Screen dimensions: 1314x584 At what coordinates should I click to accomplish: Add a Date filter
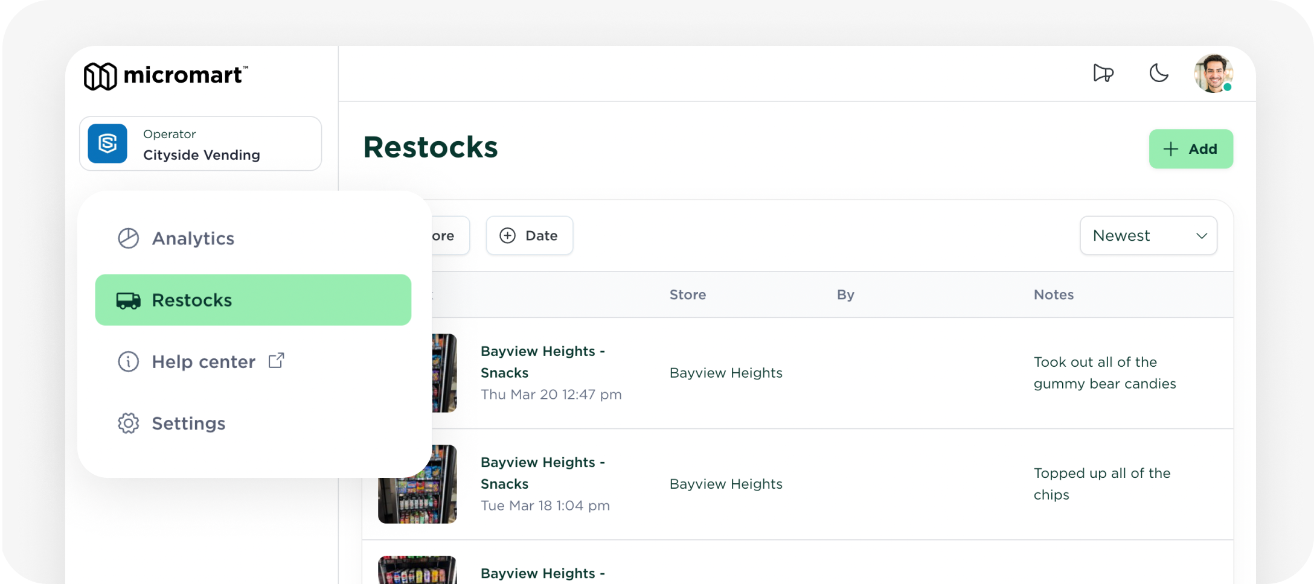click(529, 235)
